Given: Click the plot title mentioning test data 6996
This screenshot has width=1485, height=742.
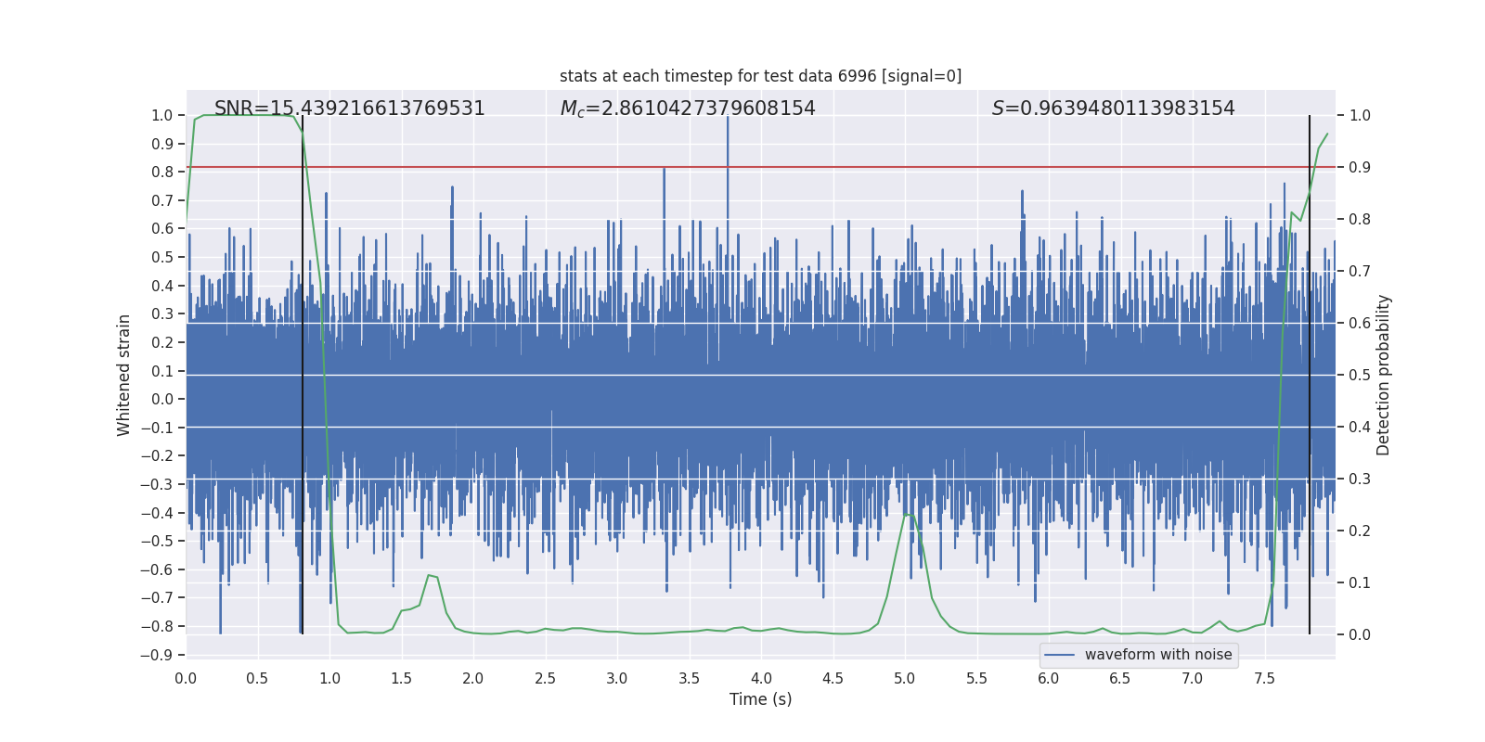Looking at the screenshot, I should (760, 76).
